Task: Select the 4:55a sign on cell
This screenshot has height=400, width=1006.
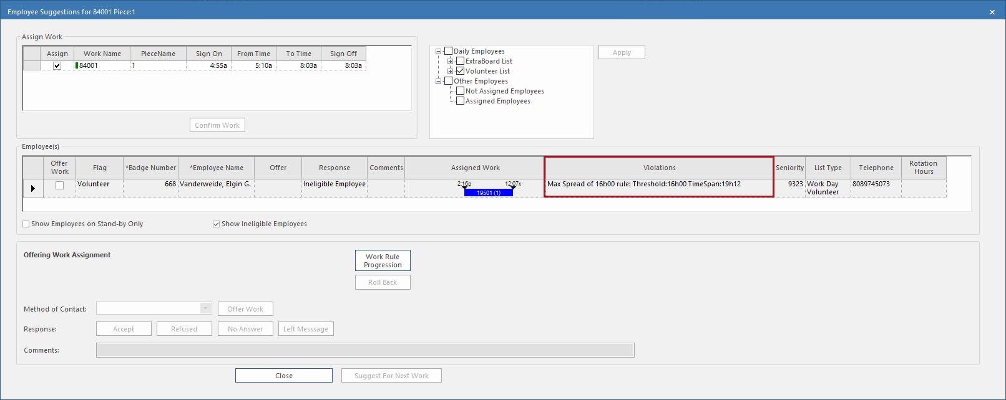Action: [x=208, y=65]
